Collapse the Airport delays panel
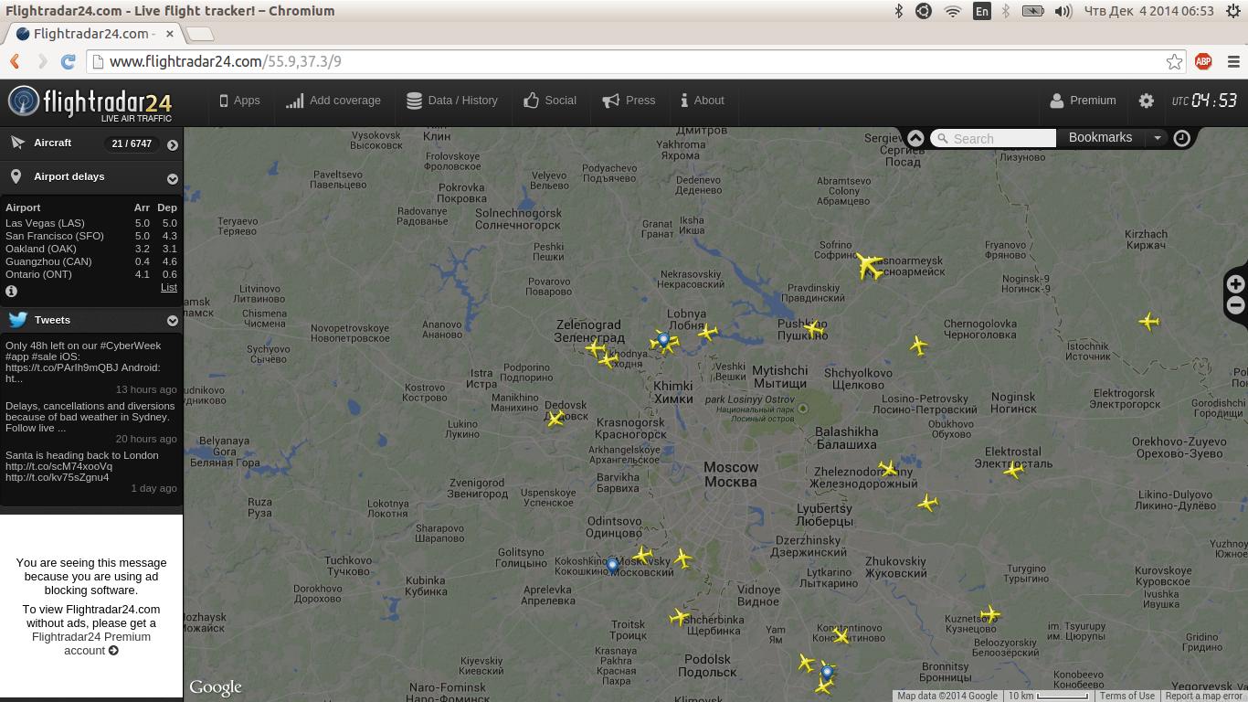The width and height of the screenshot is (1248, 702). (x=173, y=178)
